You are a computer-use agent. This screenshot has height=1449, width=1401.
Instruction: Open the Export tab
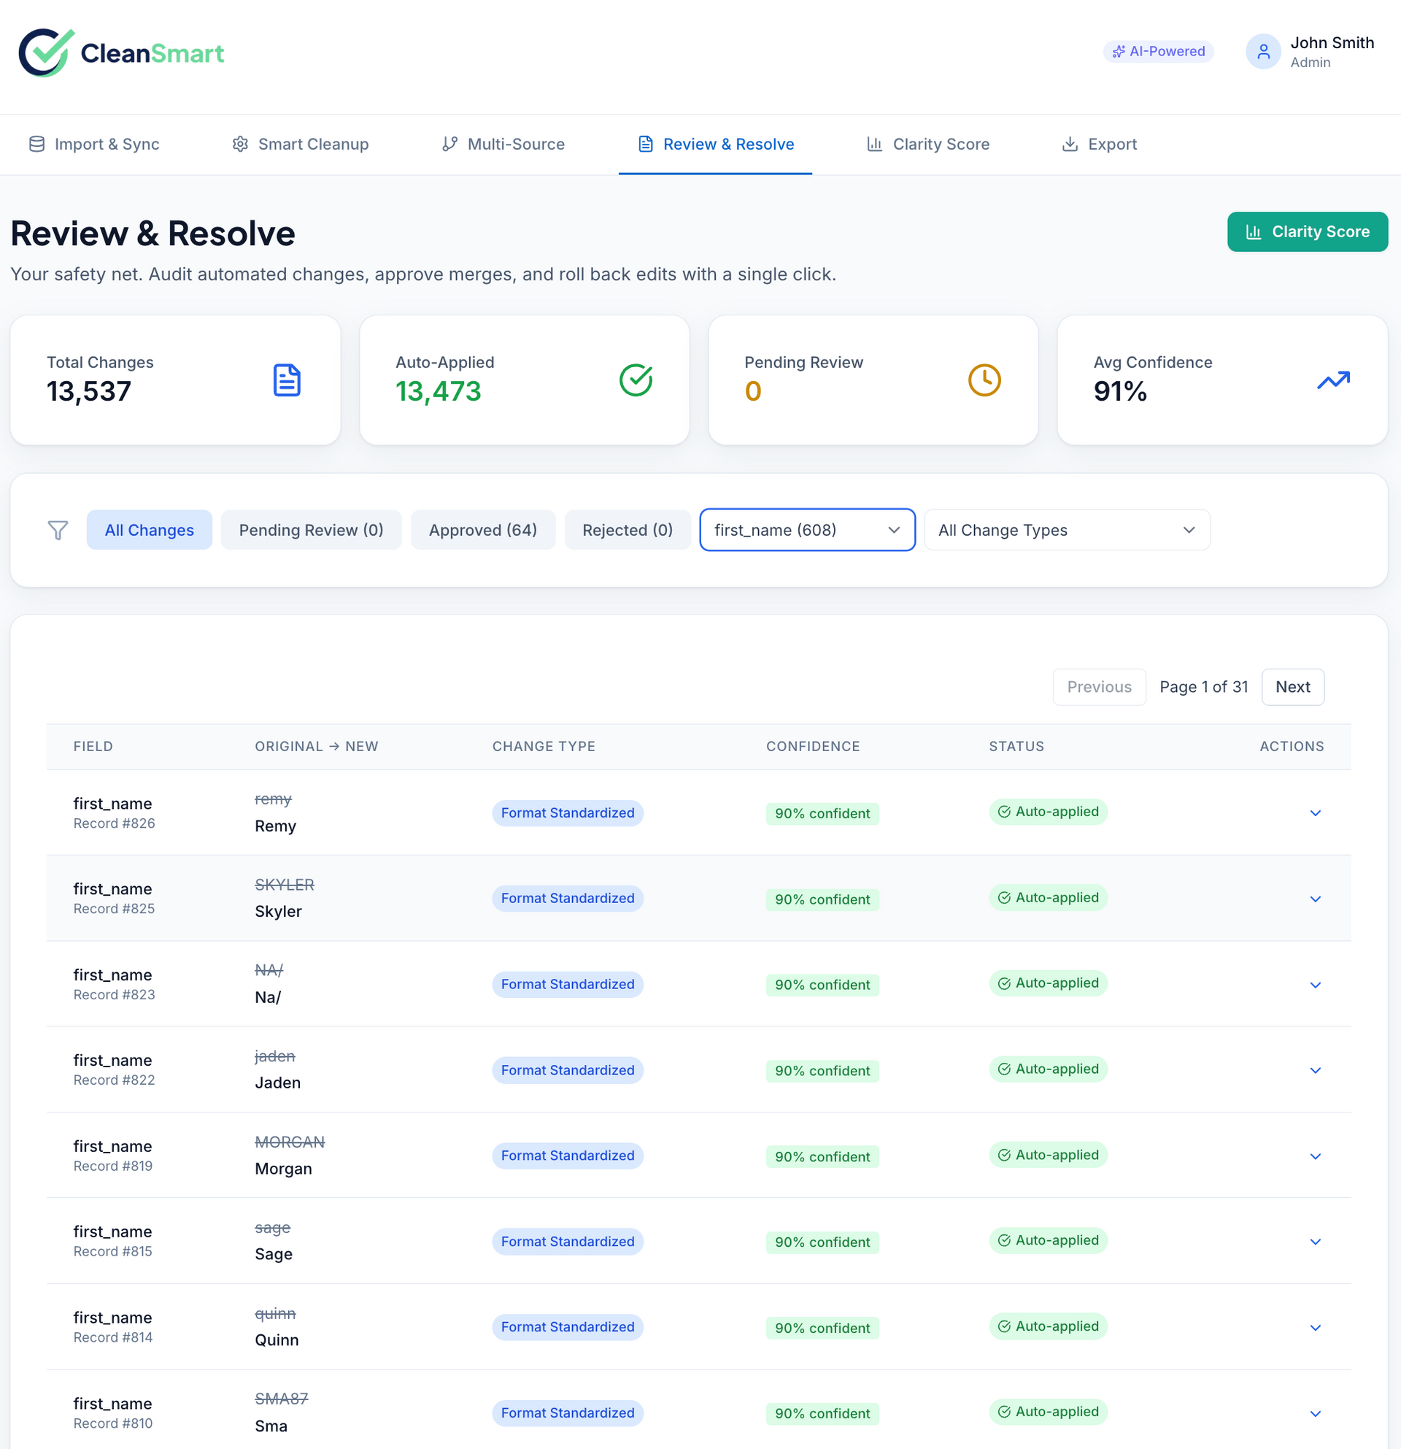pyautogui.click(x=1100, y=144)
